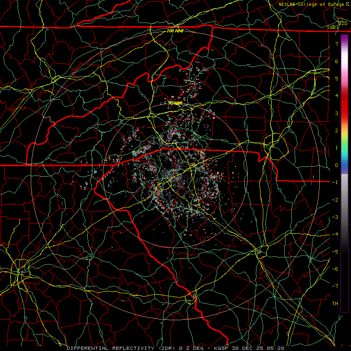Click the 6 value on the color scale

tap(337, 61)
